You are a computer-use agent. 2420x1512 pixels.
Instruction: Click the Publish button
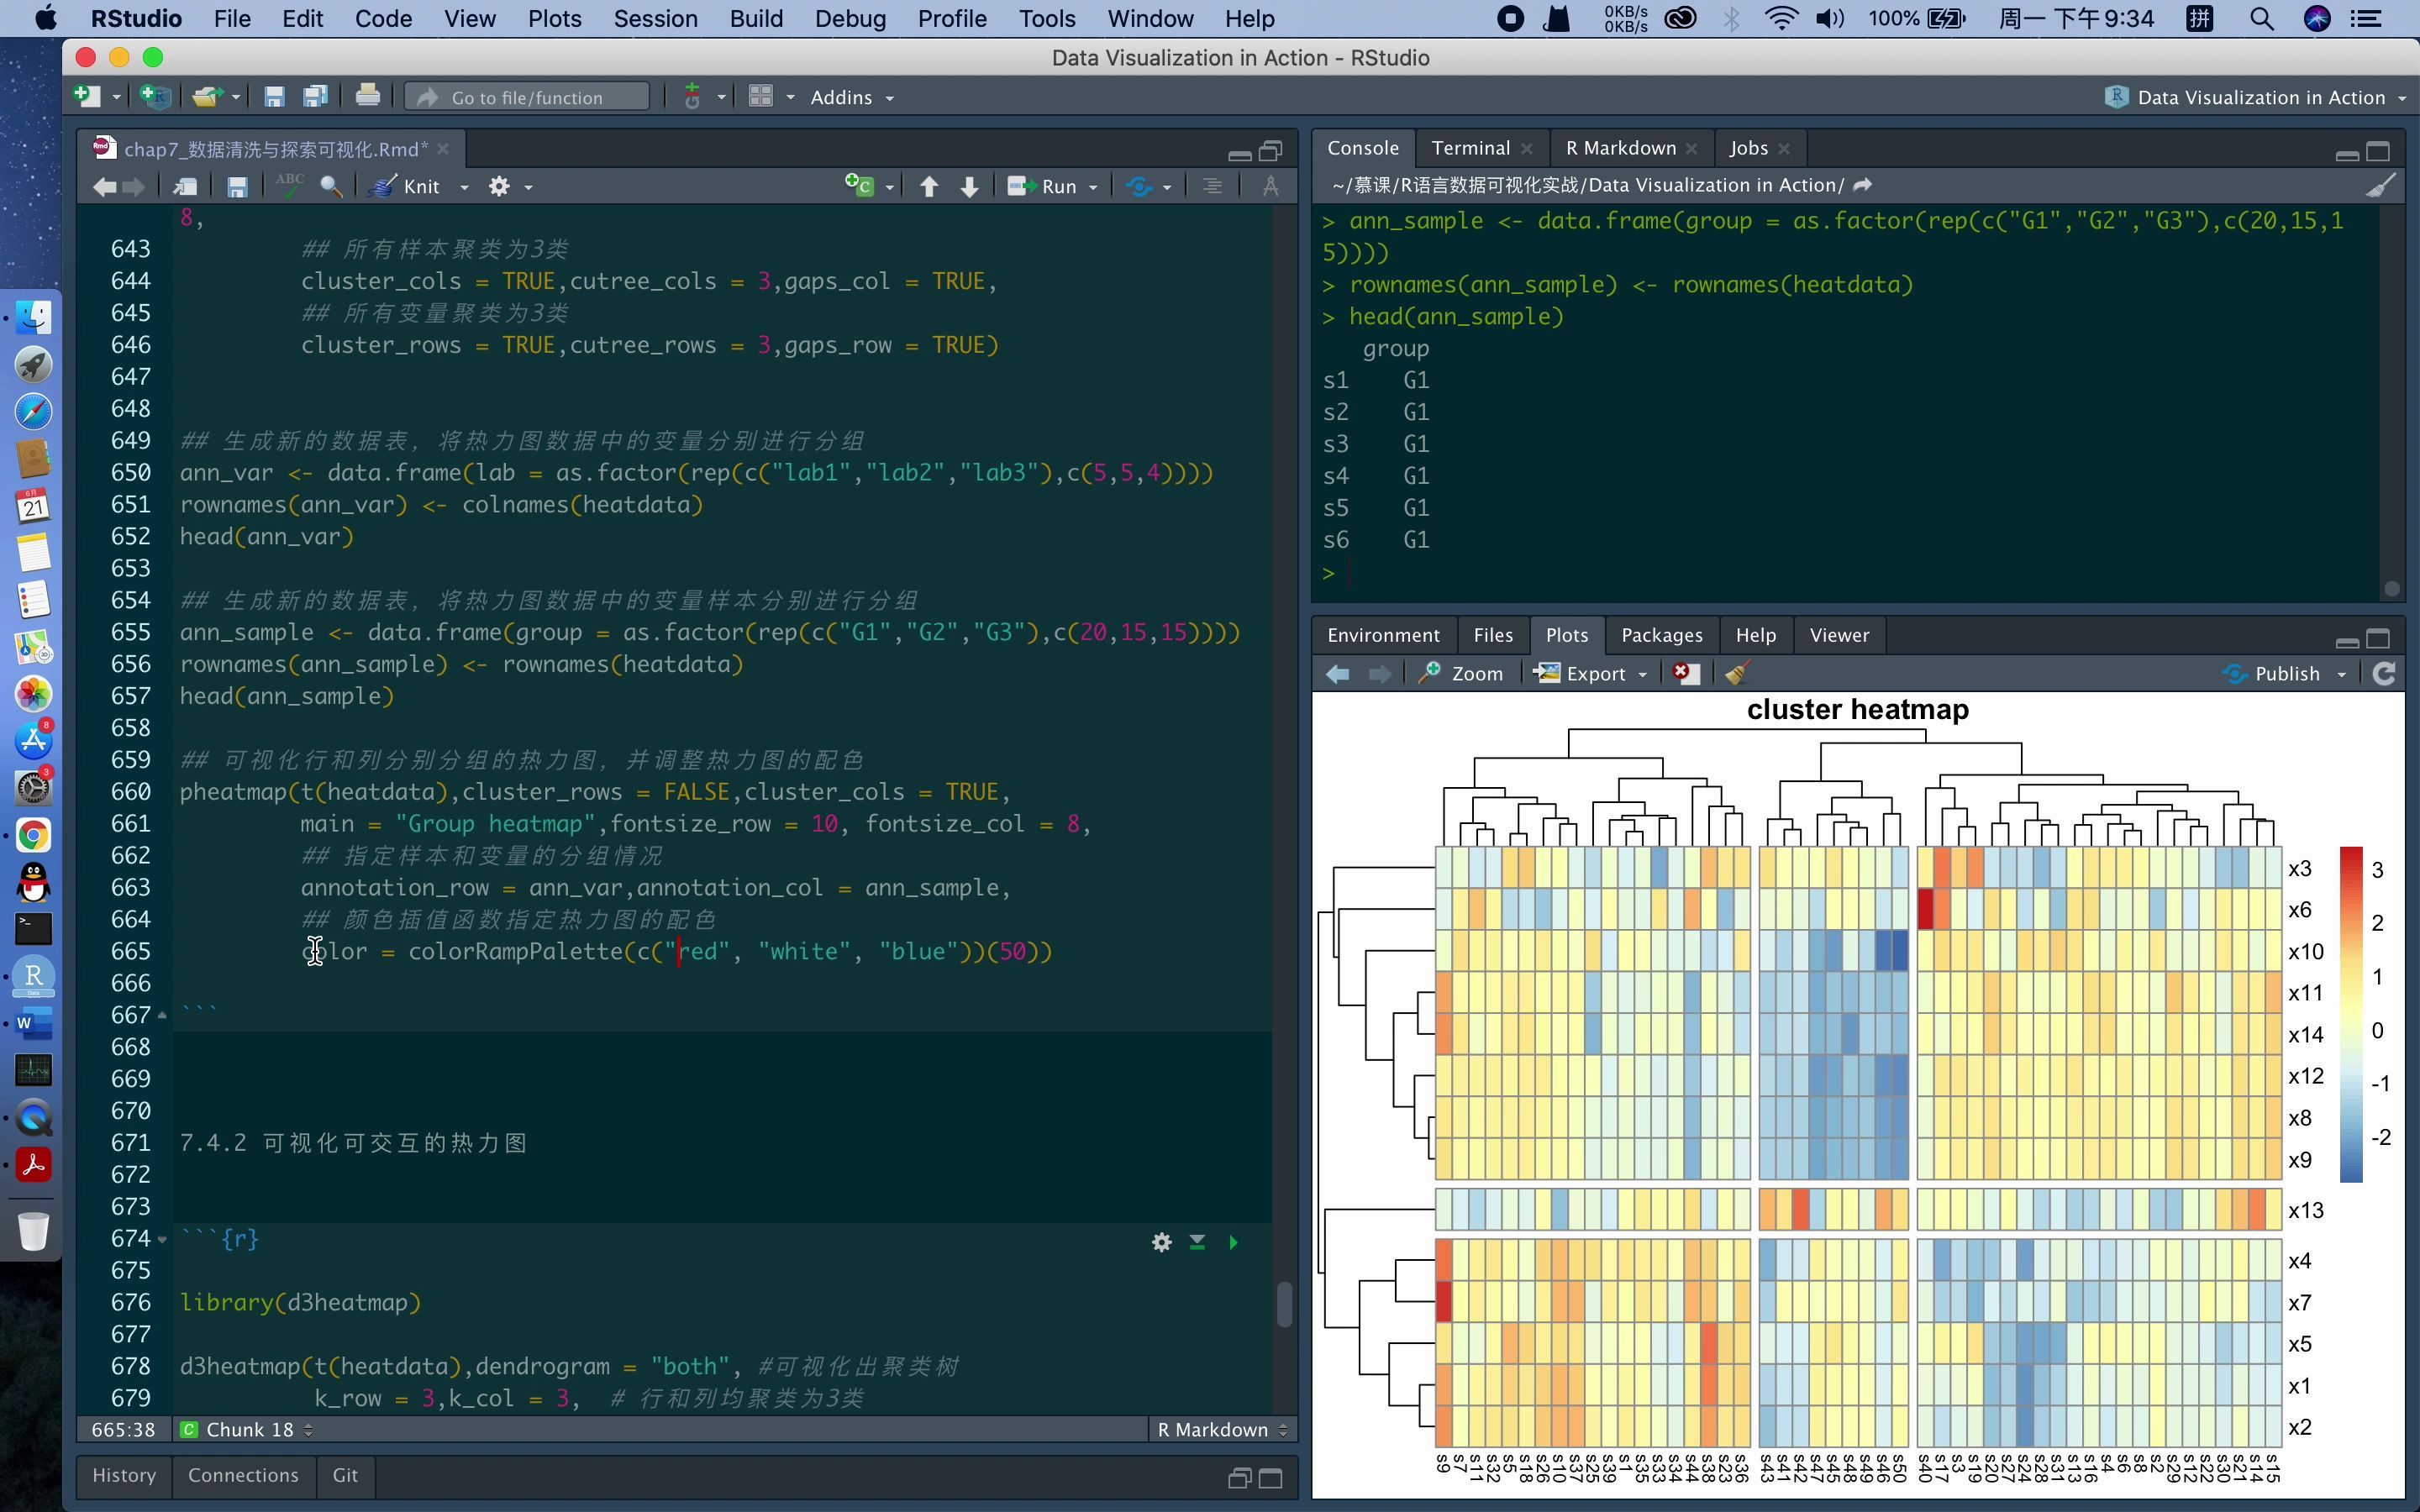pos(2271,674)
